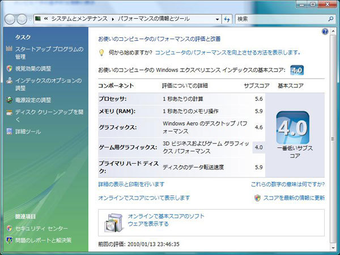Click the double-chevron in address bar
340x255 pixels.
click(x=46, y=19)
